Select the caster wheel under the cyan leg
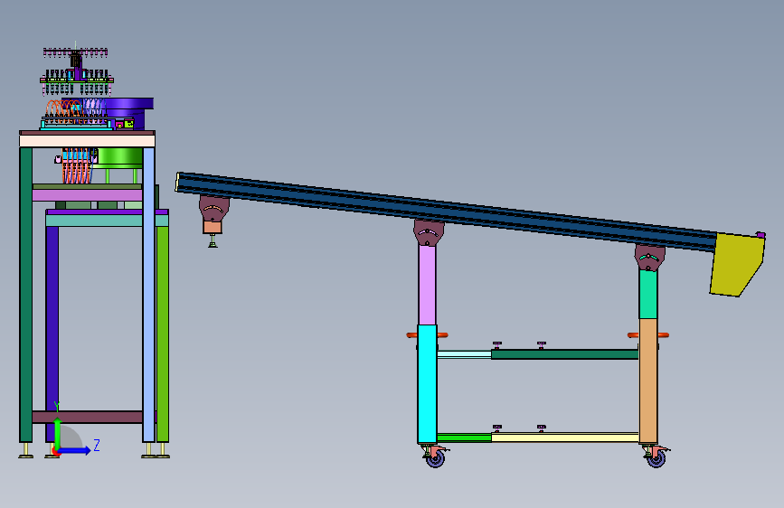The height and width of the screenshot is (508, 784). [436, 457]
